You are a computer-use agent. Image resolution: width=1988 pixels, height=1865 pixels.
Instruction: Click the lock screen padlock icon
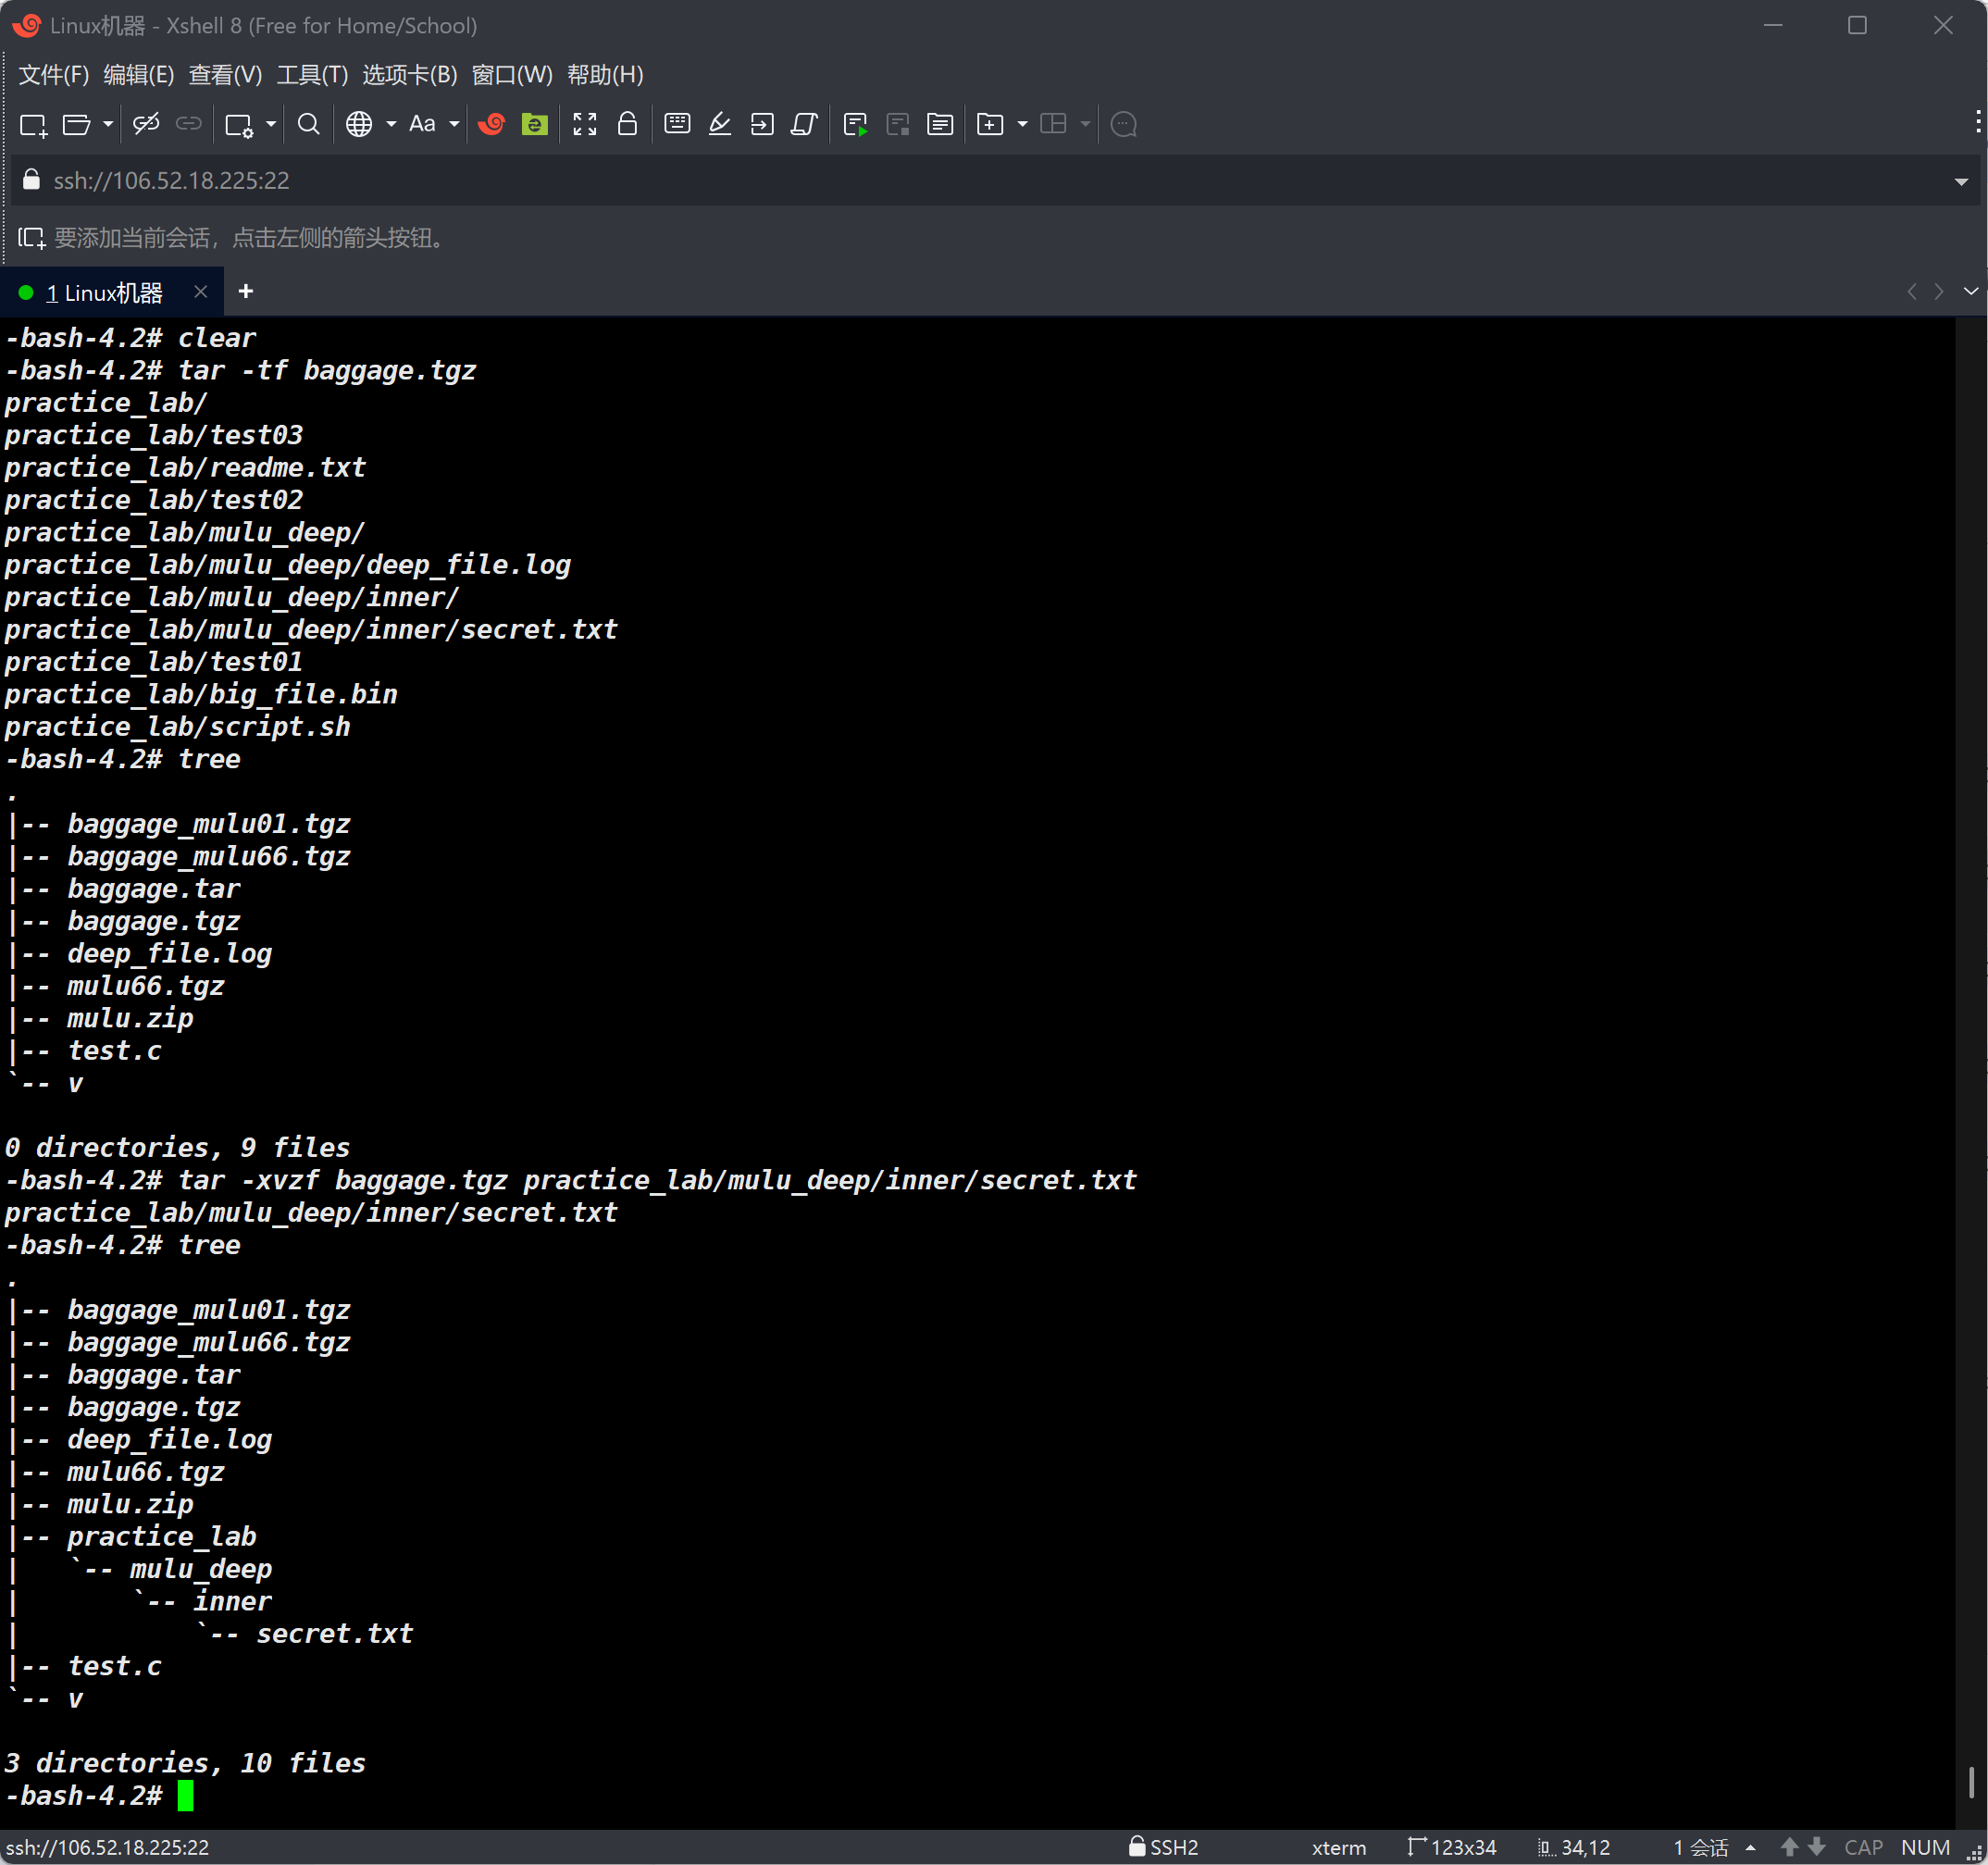627,124
